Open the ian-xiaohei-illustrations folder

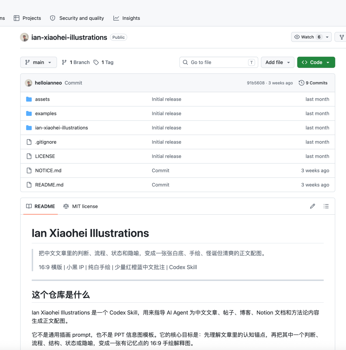click(x=62, y=128)
